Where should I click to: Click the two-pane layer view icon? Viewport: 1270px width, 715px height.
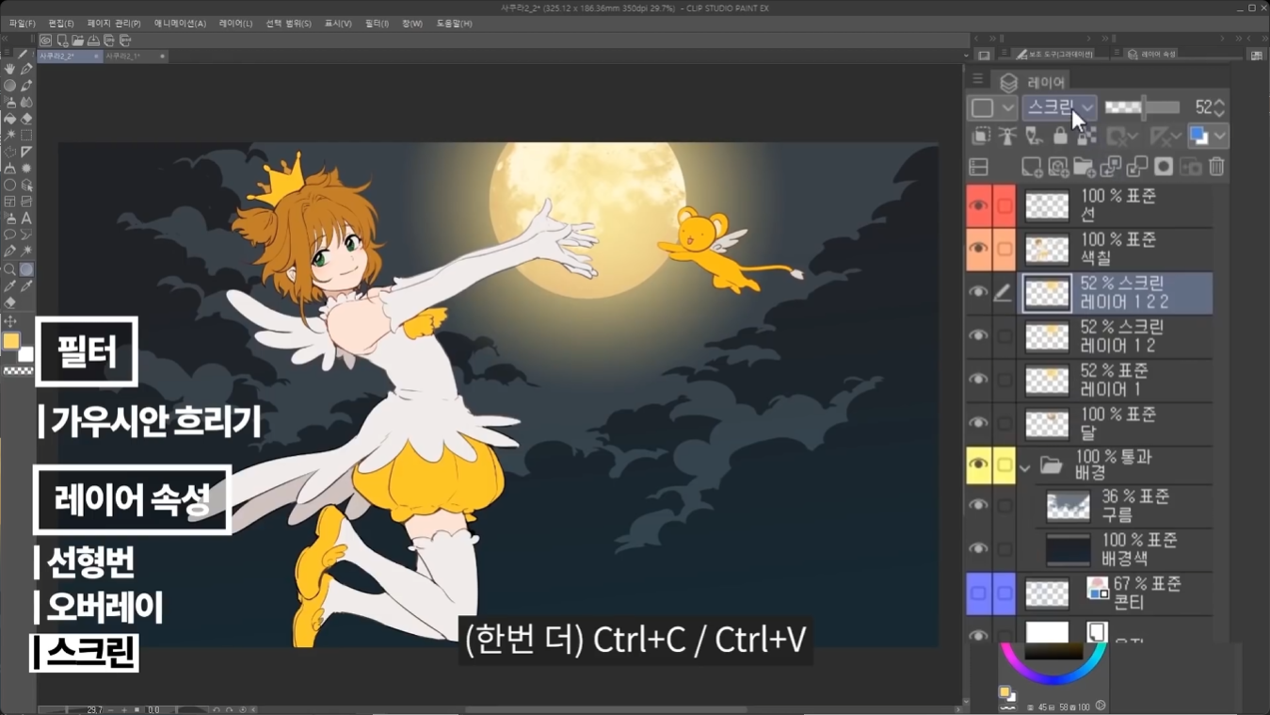pos(978,167)
